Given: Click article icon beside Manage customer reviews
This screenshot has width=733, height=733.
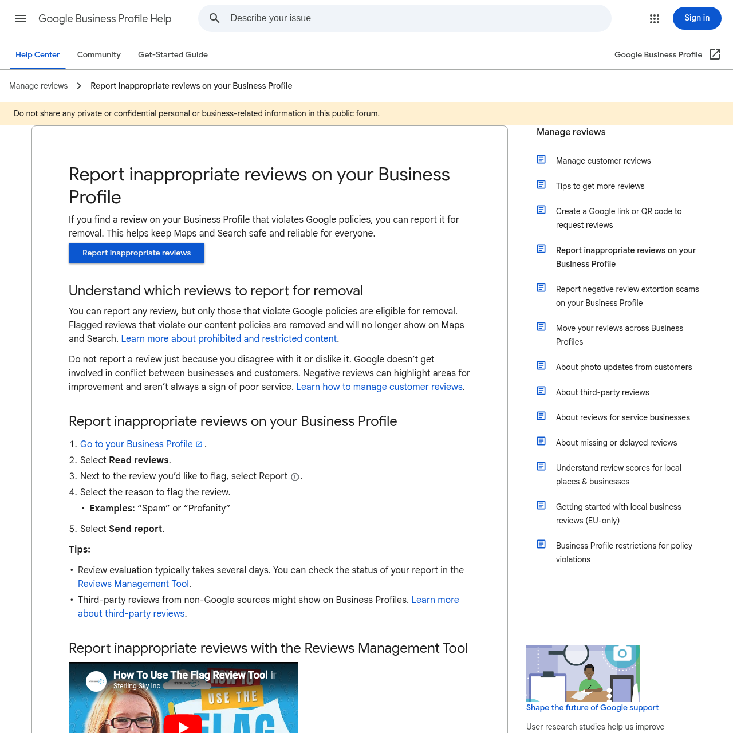Looking at the screenshot, I should click(x=541, y=159).
